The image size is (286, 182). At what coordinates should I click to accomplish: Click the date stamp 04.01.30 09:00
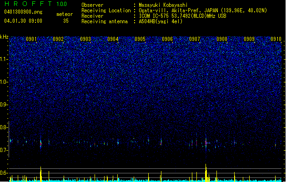click(23, 21)
